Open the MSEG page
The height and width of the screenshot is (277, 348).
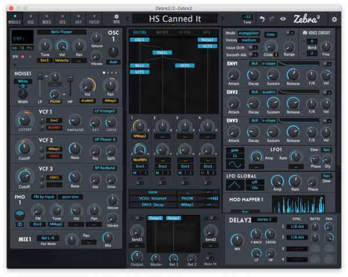46,20
